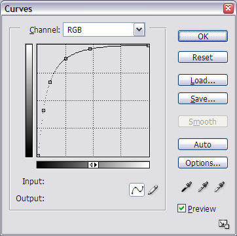Open the Channel dropdown arrow
Screen dimensions: 237x236
point(139,29)
